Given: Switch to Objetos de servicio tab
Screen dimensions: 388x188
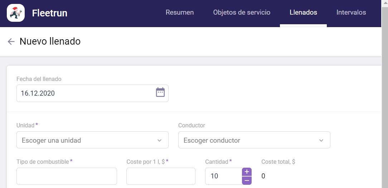Looking at the screenshot, I should pos(242,12).
